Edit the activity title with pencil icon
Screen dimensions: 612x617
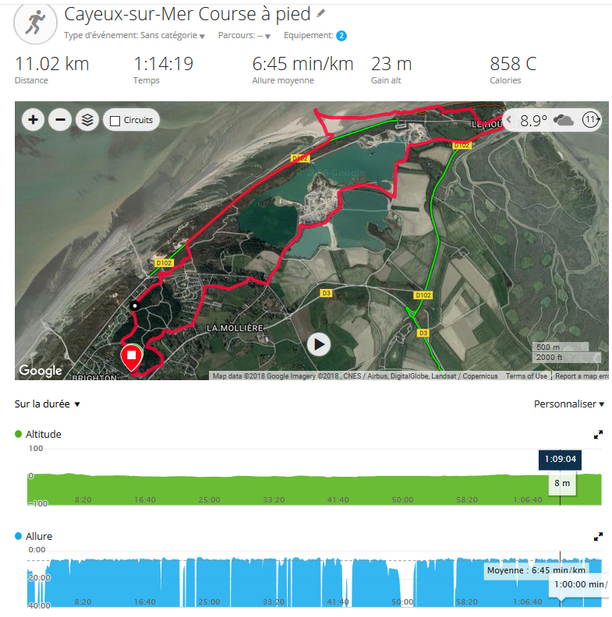tap(320, 13)
